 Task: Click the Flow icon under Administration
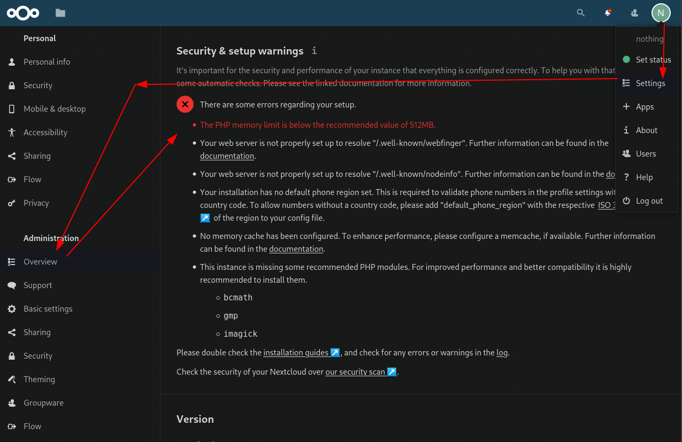pyautogui.click(x=12, y=427)
